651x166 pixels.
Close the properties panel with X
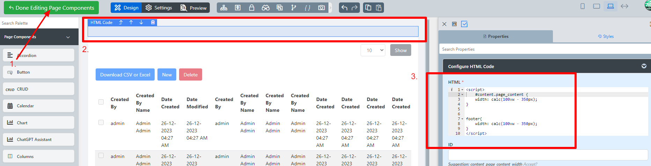point(444,24)
